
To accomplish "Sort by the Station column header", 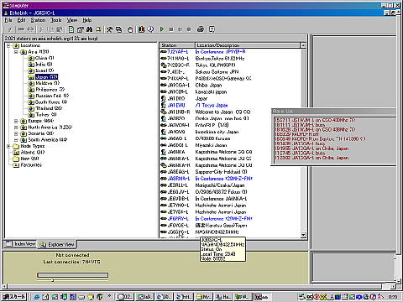I will (177, 45).
